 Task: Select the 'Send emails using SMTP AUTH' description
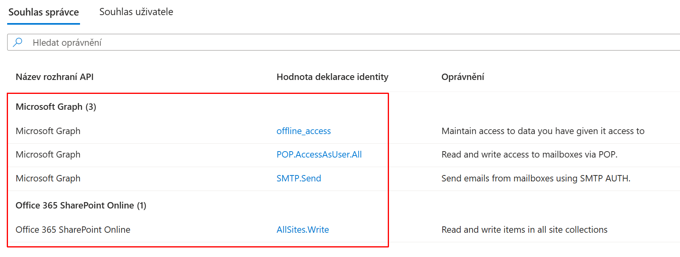pos(535,178)
